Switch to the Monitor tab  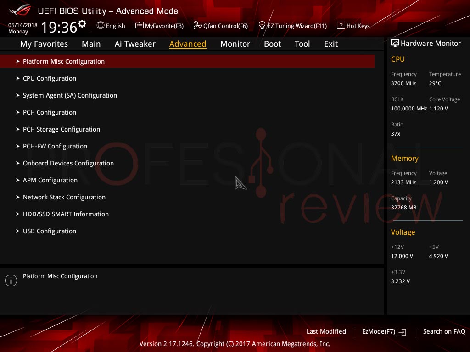235,44
